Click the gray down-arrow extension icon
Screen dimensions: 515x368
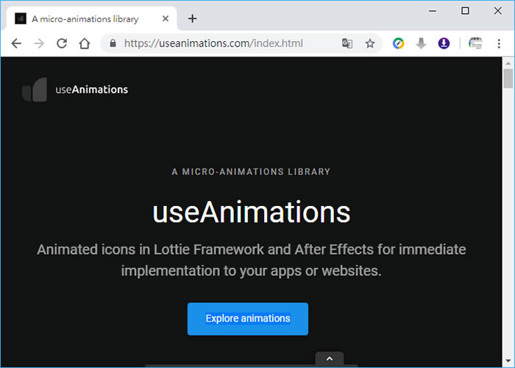(421, 43)
